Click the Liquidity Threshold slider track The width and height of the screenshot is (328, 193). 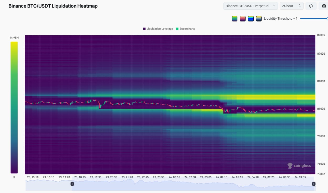pyautogui.click(x=314, y=19)
